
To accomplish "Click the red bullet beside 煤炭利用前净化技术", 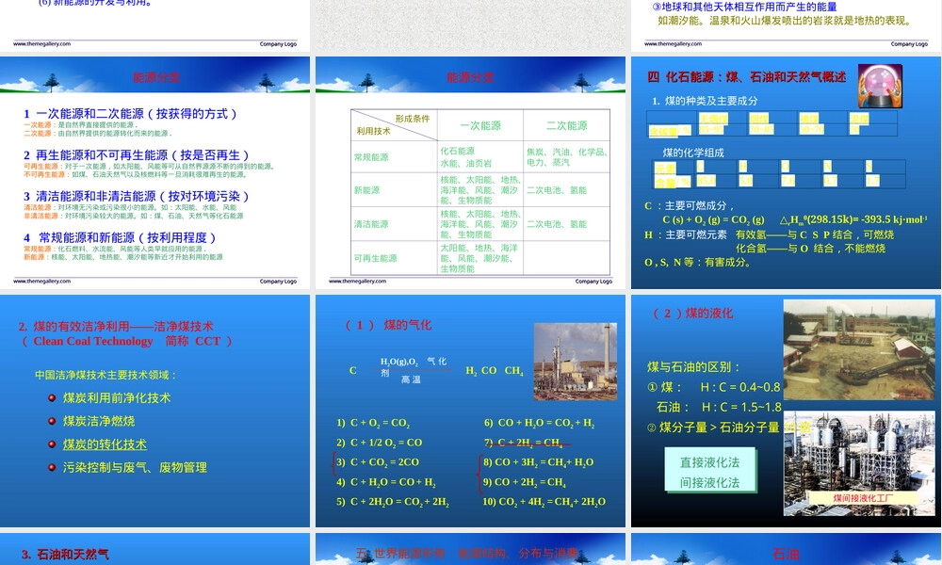I will (52, 397).
